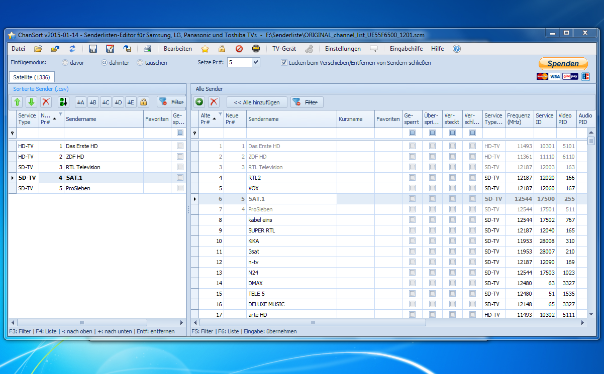Click the green add channel icon
This screenshot has width=604, height=374.
click(x=199, y=102)
